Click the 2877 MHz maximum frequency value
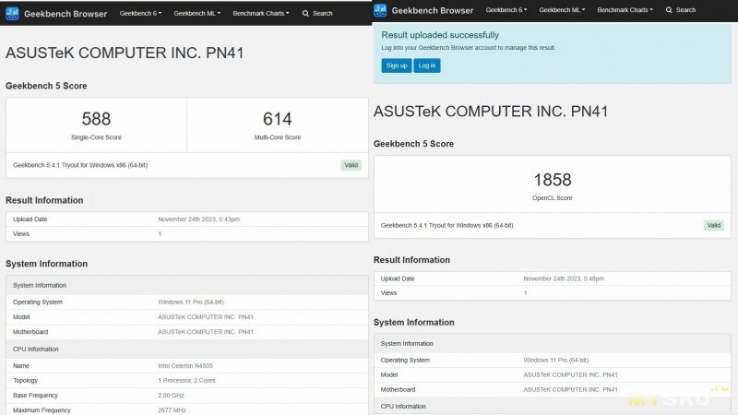The height and width of the screenshot is (415, 738). pos(172,410)
